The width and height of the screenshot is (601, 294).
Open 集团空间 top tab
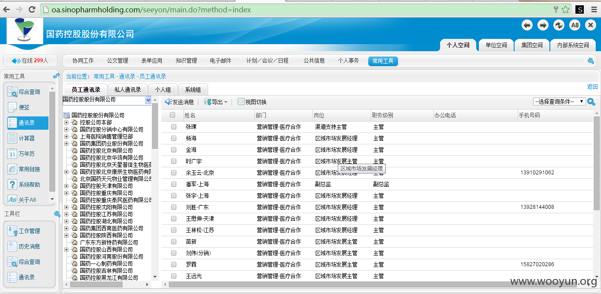click(532, 45)
